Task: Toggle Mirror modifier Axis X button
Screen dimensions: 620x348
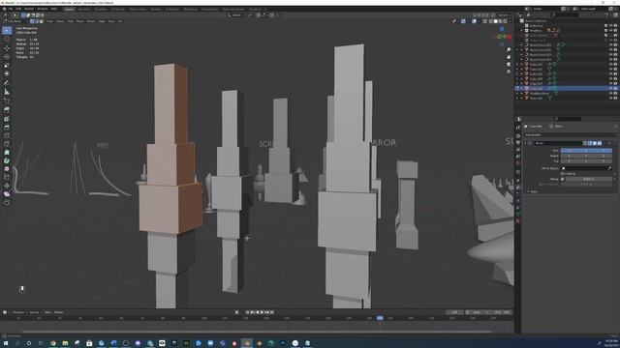Action: pos(569,151)
